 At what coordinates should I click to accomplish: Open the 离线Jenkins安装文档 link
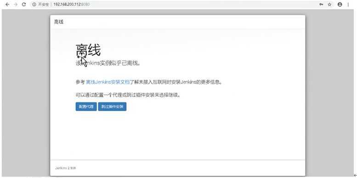point(108,82)
